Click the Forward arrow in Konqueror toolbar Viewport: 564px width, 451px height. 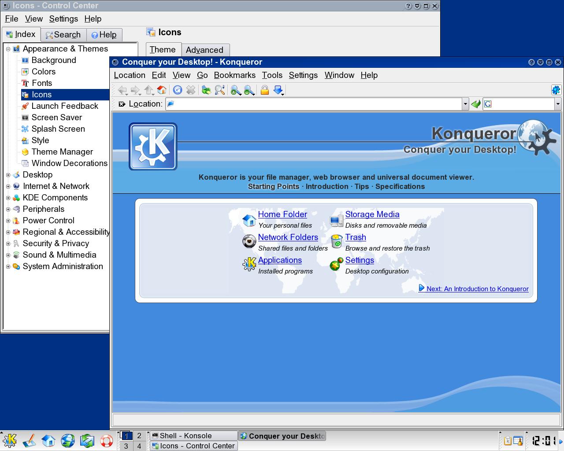click(135, 90)
